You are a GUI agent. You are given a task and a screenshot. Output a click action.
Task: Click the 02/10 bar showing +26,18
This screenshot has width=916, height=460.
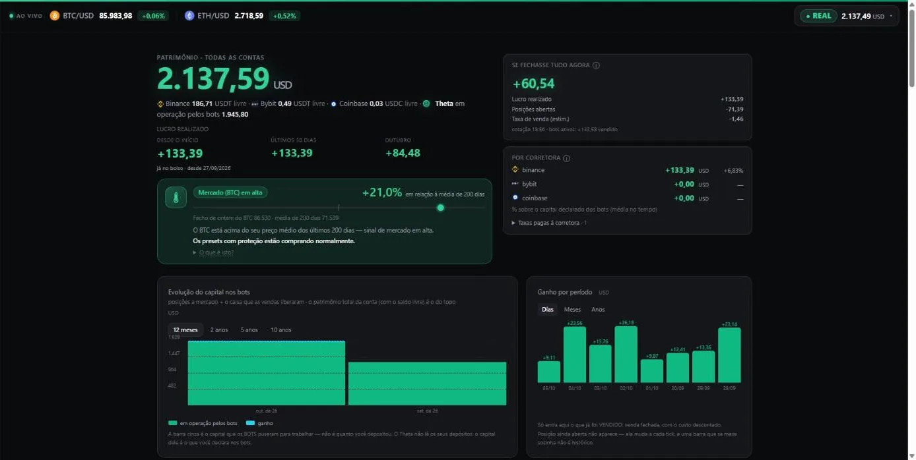pos(626,355)
